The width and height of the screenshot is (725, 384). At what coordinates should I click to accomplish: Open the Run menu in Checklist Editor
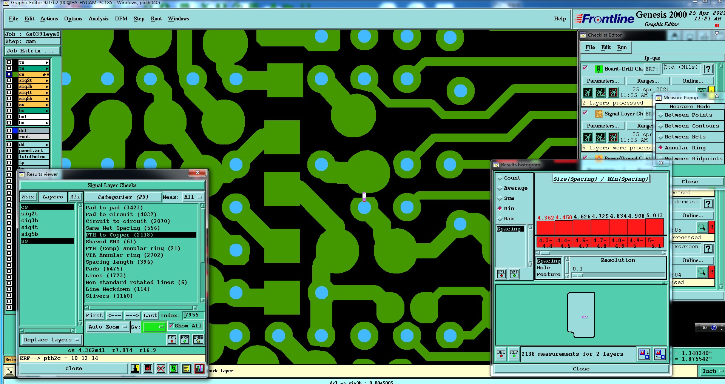tap(622, 48)
